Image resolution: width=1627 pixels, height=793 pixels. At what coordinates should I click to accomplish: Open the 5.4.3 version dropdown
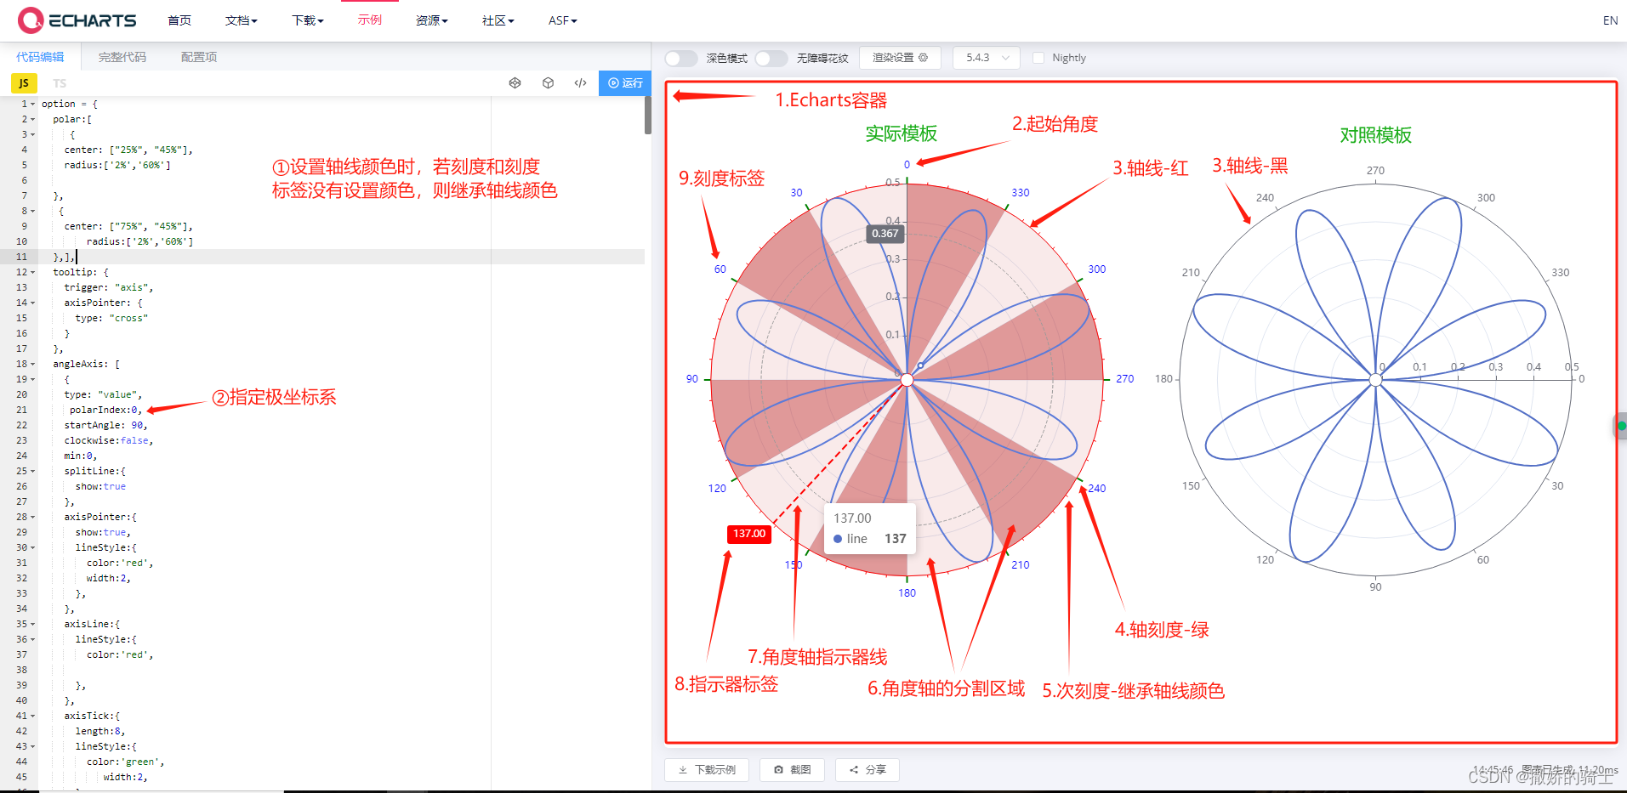tap(986, 57)
